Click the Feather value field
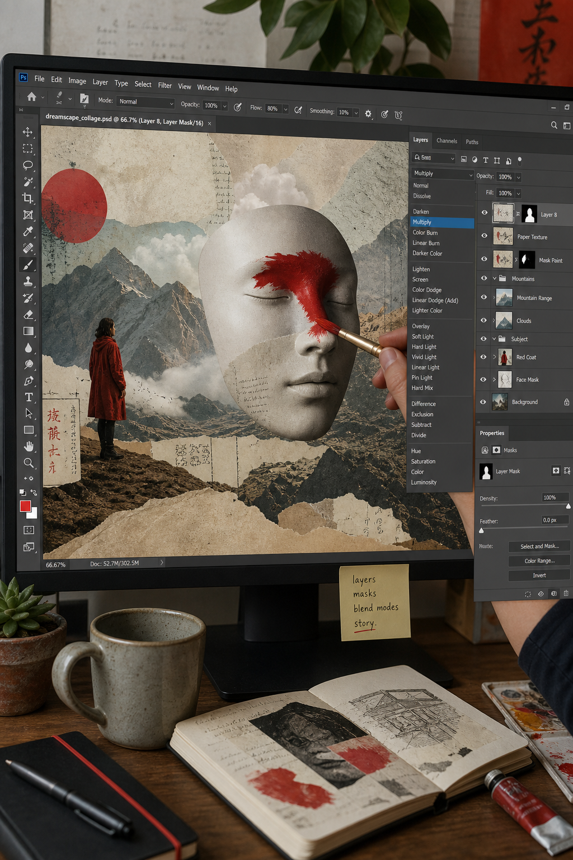573x860 pixels. pyautogui.click(x=555, y=520)
